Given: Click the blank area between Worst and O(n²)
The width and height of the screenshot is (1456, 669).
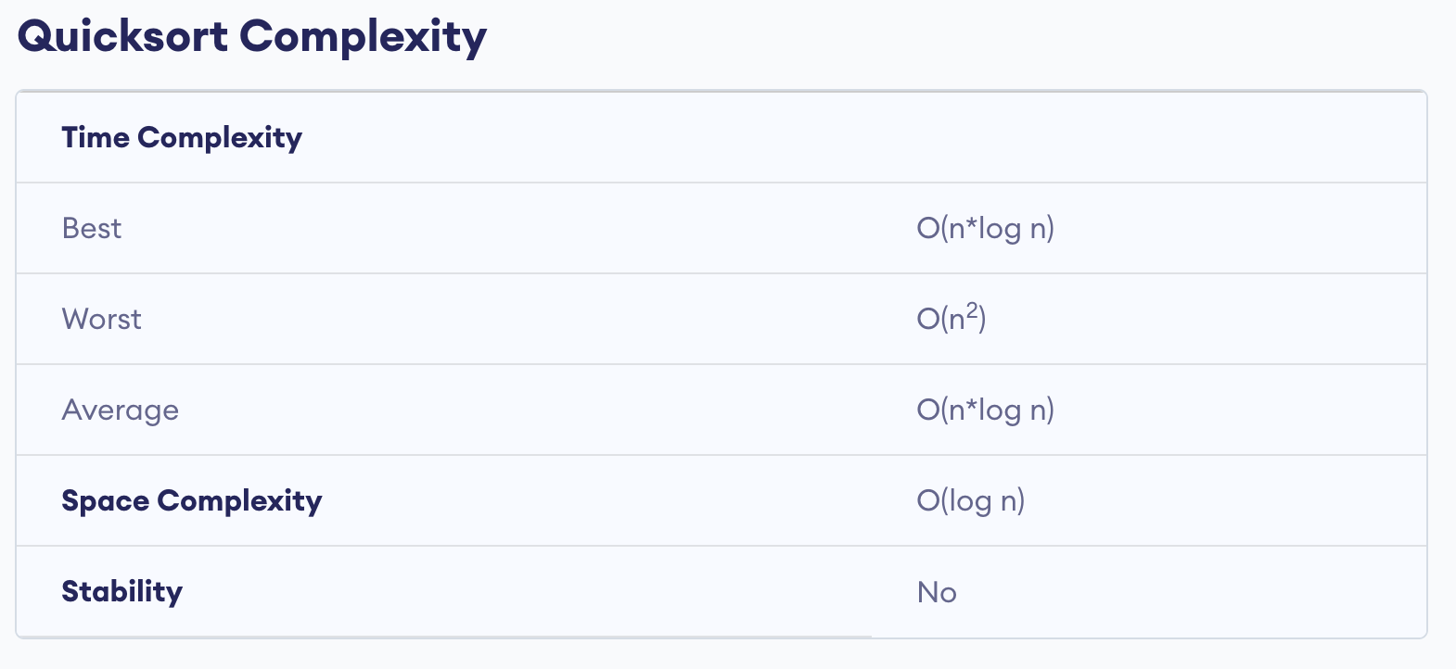Looking at the screenshot, I should (529, 319).
